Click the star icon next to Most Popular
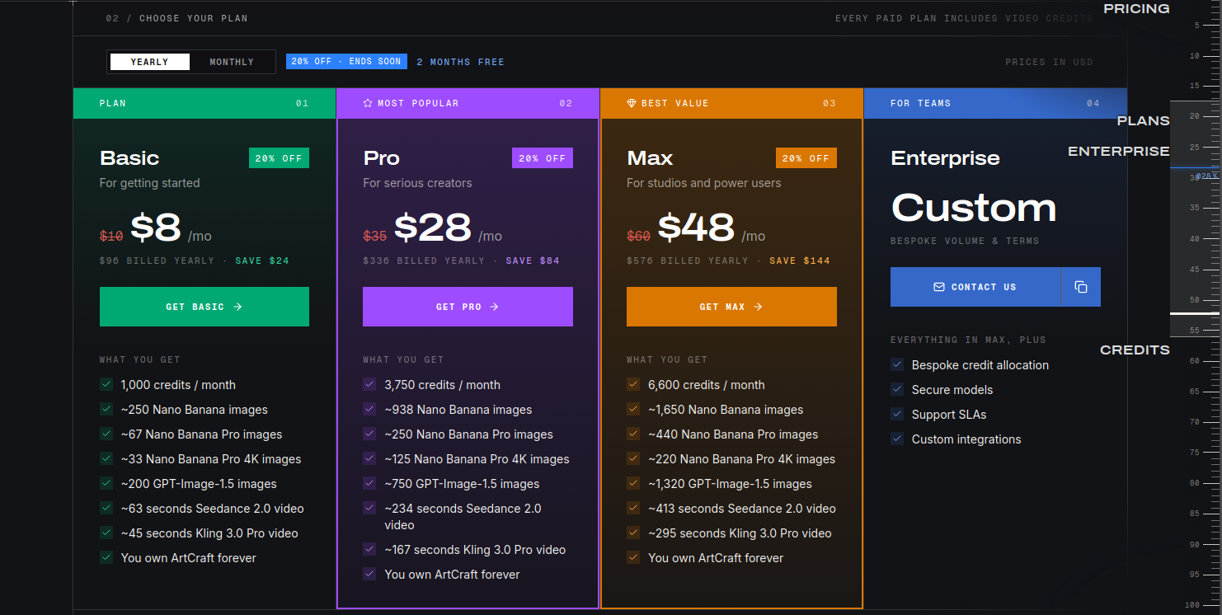This screenshot has height=615, width=1222. pyautogui.click(x=368, y=103)
